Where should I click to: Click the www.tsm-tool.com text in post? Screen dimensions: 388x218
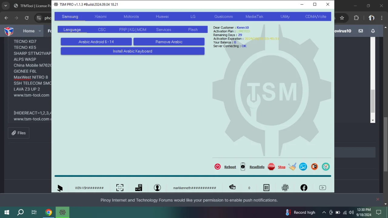coord(32,95)
